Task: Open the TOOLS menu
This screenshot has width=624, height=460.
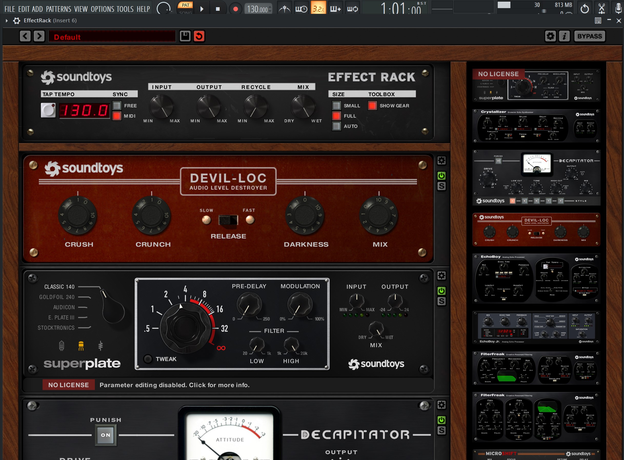Action: point(125,9)
